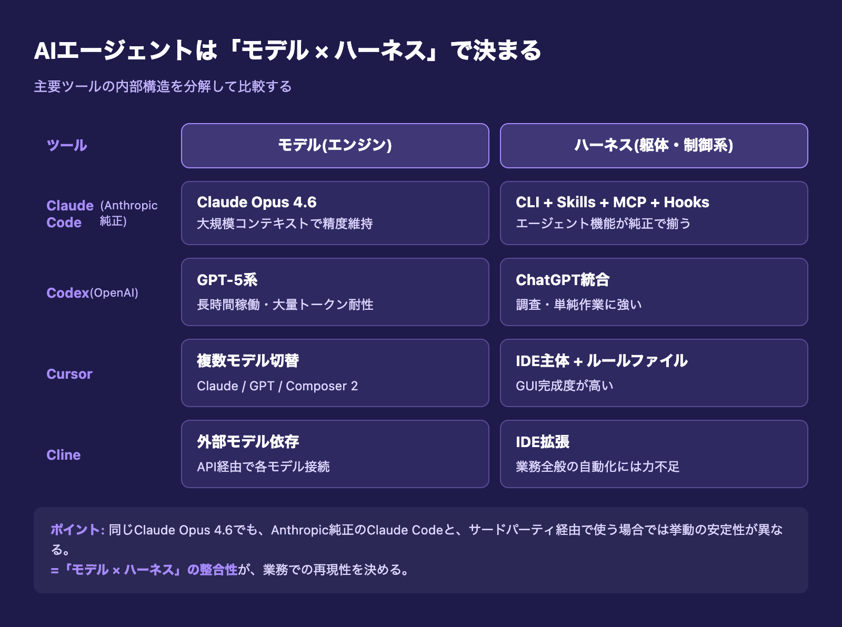
Task: Select the text '調査・単純作業に強い'
Action: point(579,305)
